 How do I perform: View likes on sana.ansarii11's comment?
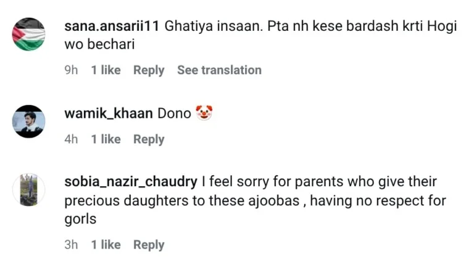point(106,70)
